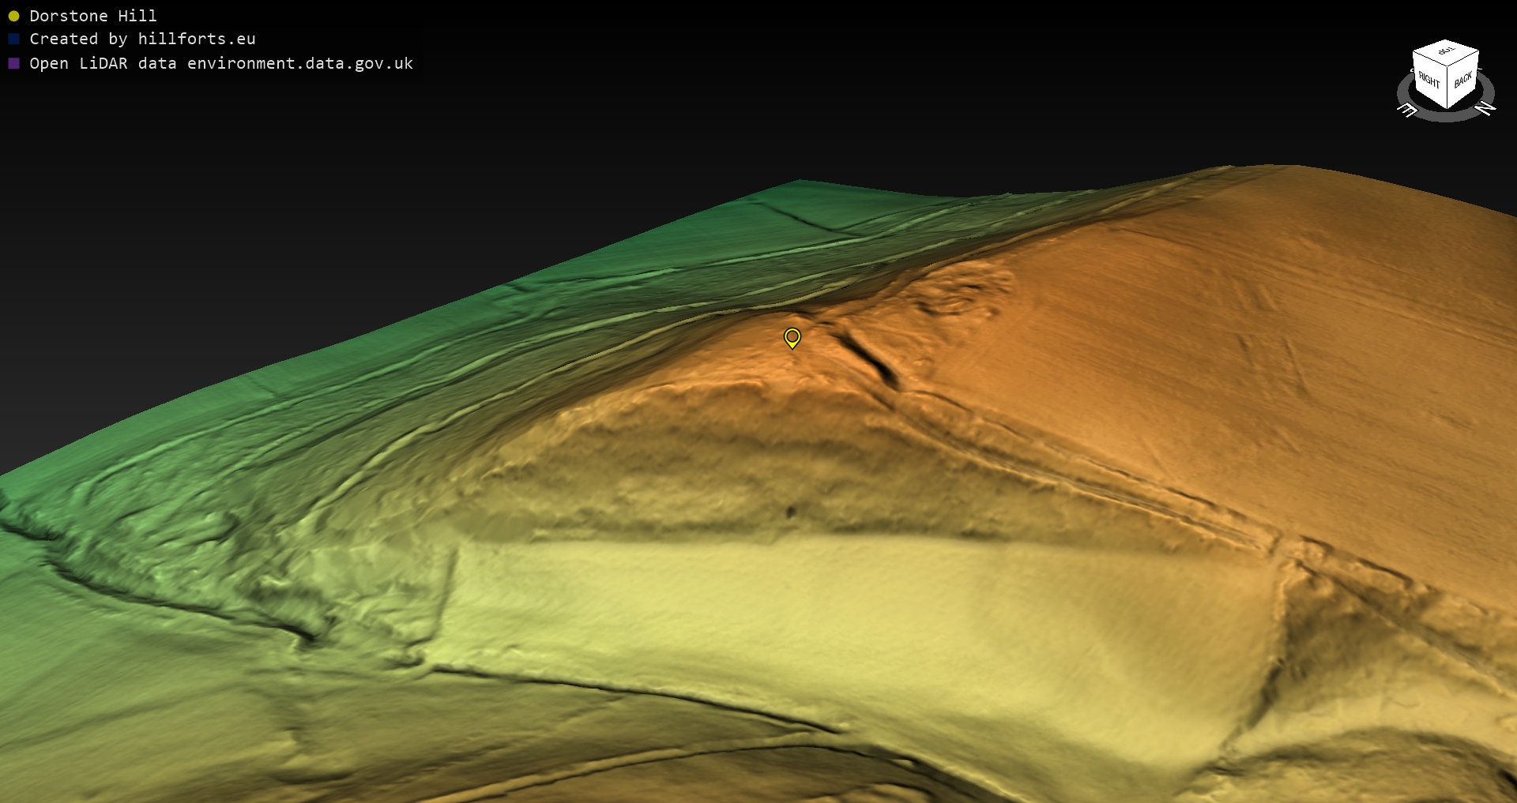Click the small dark pit on the mid slope
The image size is (1517, 803).
(790, 512)
